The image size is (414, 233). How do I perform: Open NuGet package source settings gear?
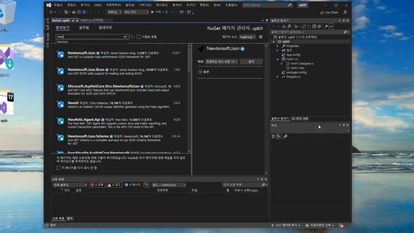261,37
